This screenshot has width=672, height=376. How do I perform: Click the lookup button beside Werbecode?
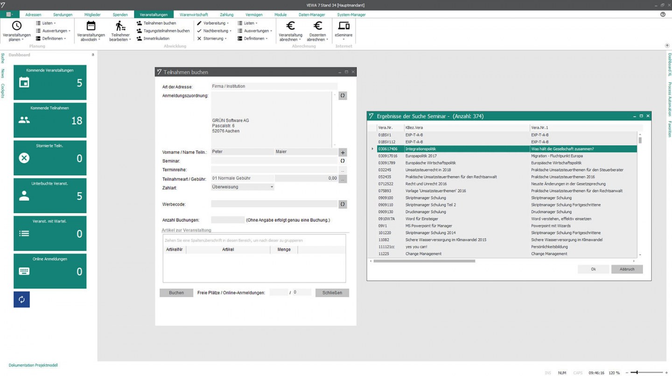point(343,204)
